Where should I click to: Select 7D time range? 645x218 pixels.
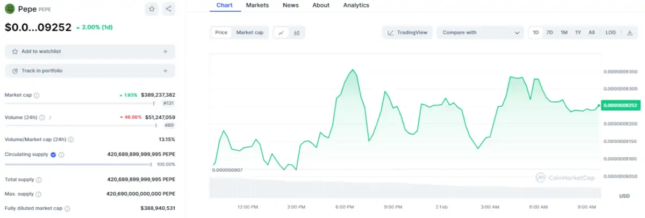(549, 33)
